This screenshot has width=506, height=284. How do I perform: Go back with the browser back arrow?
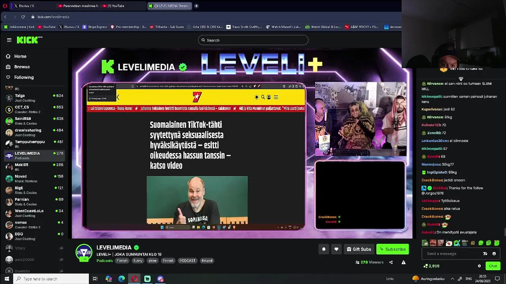coord(5,17)
